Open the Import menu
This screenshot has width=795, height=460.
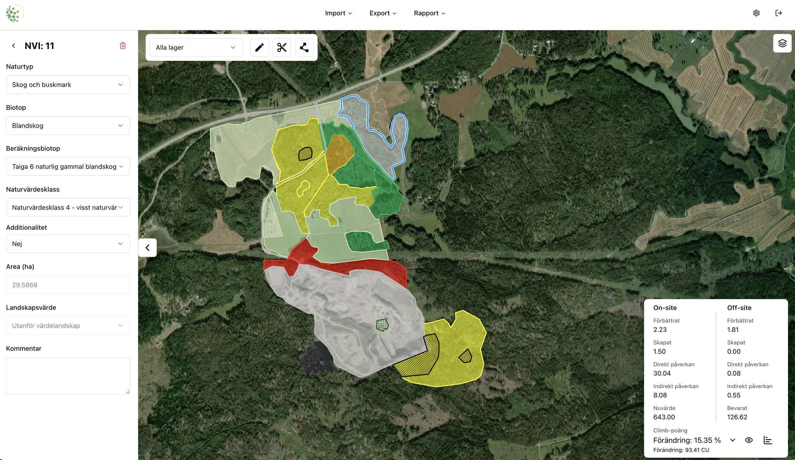[x=338, y=13]
